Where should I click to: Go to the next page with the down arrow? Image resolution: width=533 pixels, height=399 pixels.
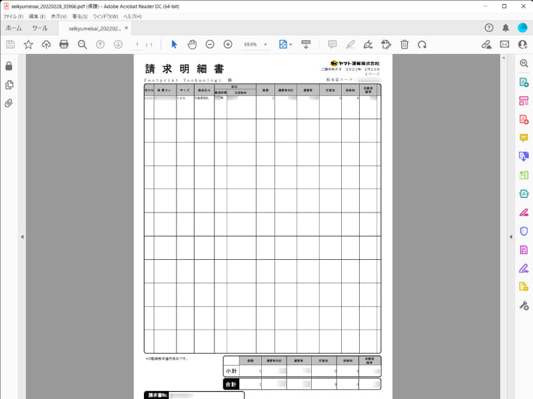coord(118,44)
